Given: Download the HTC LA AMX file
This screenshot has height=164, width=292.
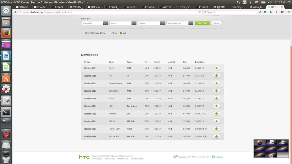Looking at the screenshot, I should coord(216,136).
